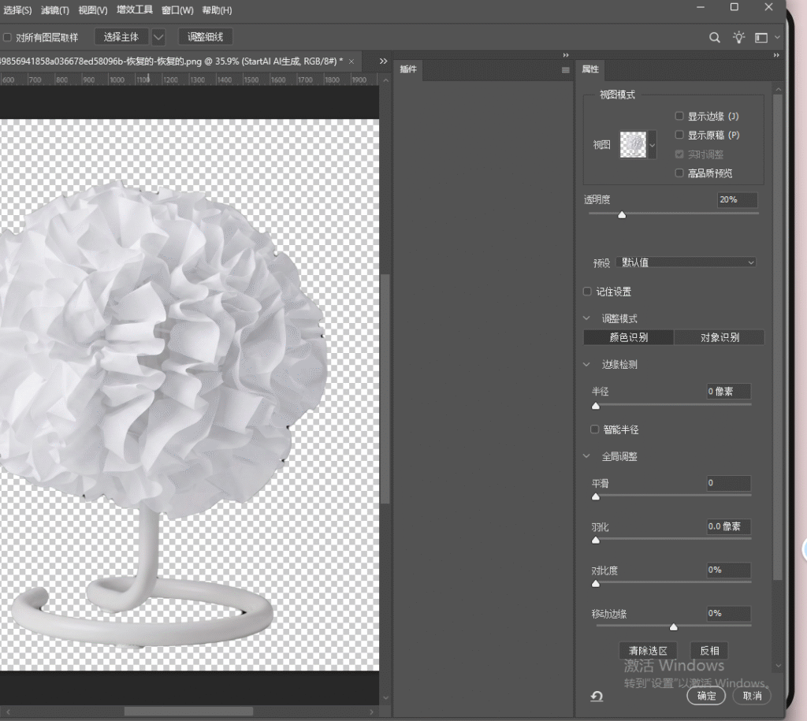The image size is (807, 721).
Task: Collapse the 边缘检测 section
Action: click(586, 364)
